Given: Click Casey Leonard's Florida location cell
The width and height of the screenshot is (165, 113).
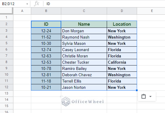Looking at the screenshot, I should pyautogui.click(x=122, y=50).
